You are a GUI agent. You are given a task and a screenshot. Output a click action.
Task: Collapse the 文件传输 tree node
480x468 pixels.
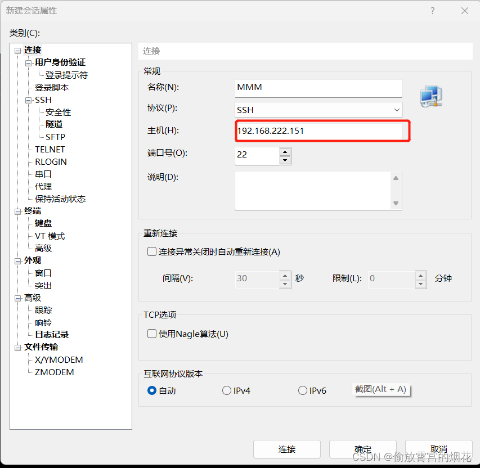tap(18, 348)
